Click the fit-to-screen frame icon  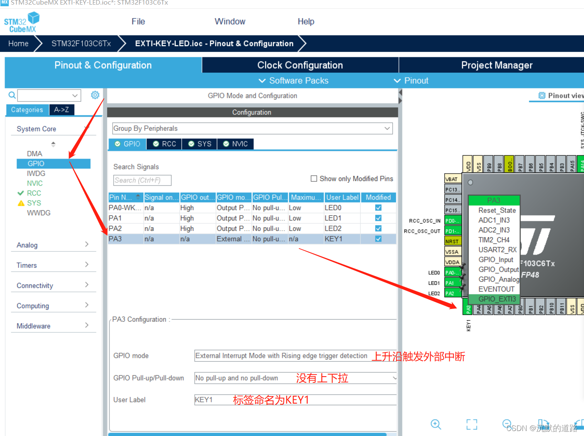coord(472,424)
